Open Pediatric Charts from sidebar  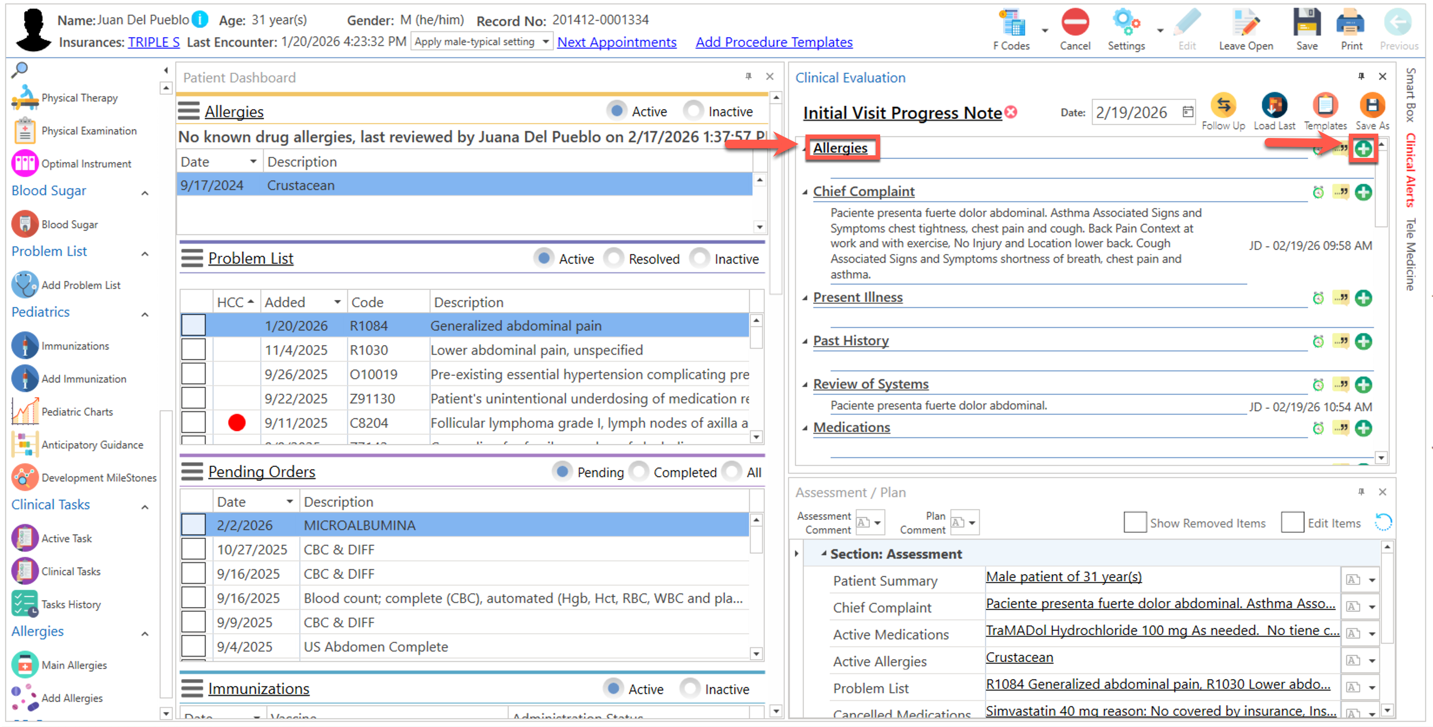pos(77,412)
